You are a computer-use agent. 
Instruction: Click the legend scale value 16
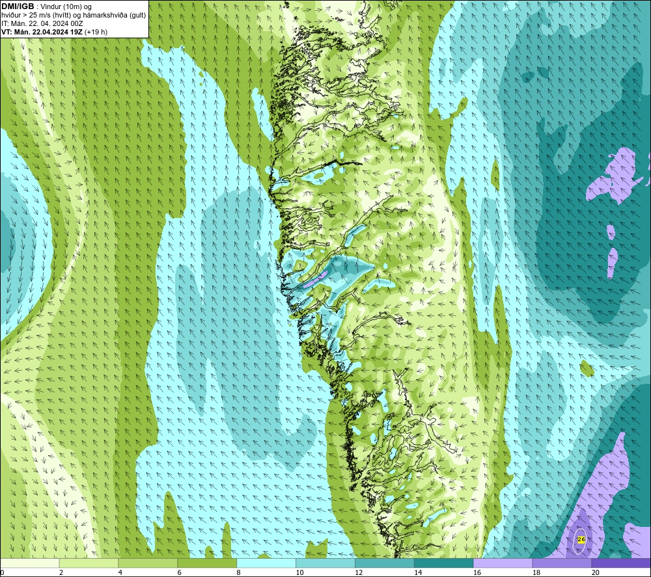click(x=477, y=573)
